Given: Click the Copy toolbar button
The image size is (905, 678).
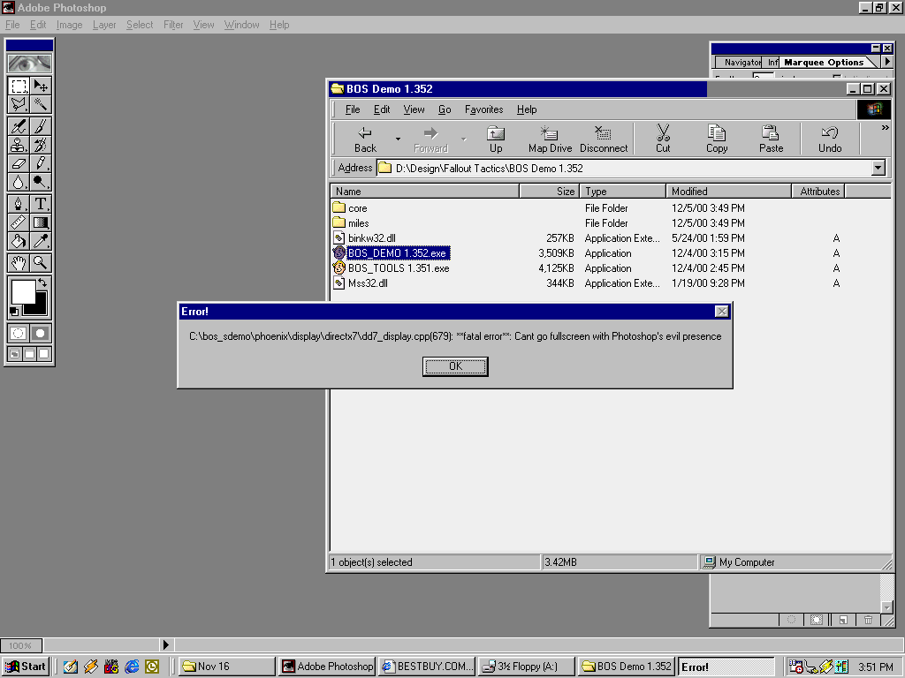Looking at the screenshot, I should coord(717,139).
